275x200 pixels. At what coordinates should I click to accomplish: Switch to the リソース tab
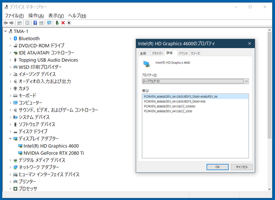click(x=195, y=53)
